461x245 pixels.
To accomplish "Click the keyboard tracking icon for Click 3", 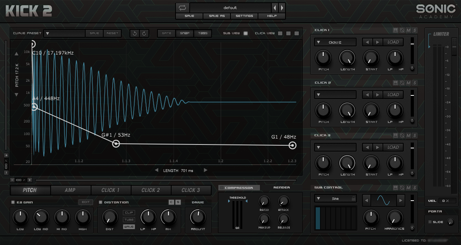I will [x=396, y=135].
